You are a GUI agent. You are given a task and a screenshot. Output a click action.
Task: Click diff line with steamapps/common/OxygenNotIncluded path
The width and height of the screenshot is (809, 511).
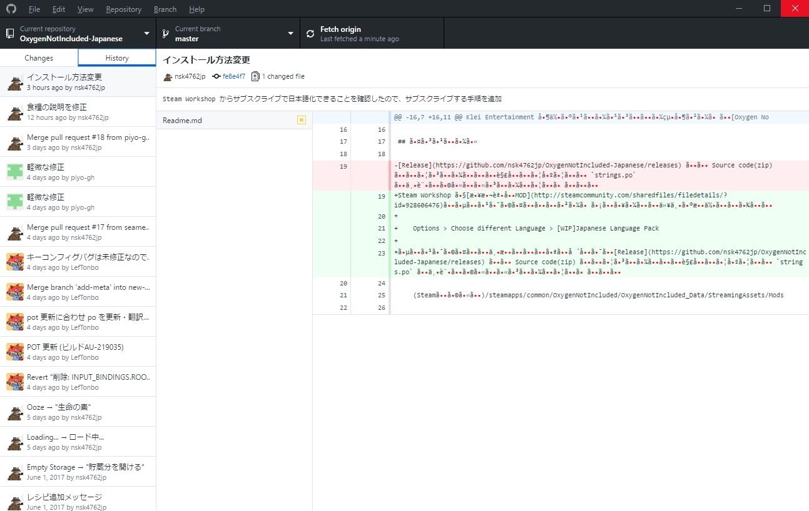pos(561,295)
